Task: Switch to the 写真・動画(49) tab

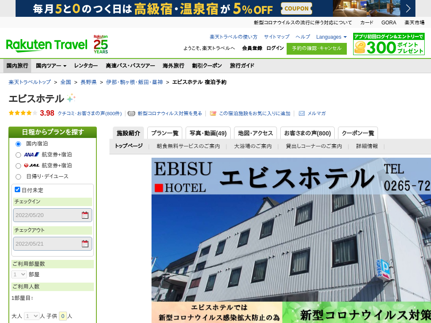Action: coord(208,133)
